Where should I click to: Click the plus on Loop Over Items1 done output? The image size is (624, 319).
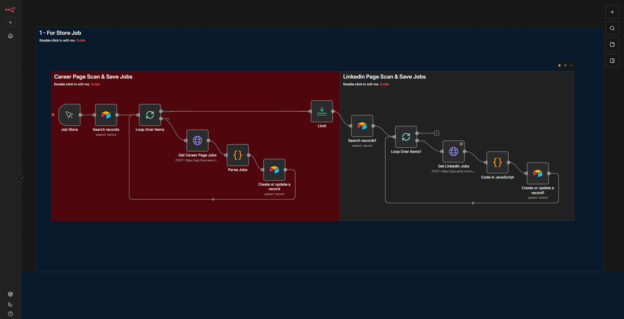coord(436,133)
